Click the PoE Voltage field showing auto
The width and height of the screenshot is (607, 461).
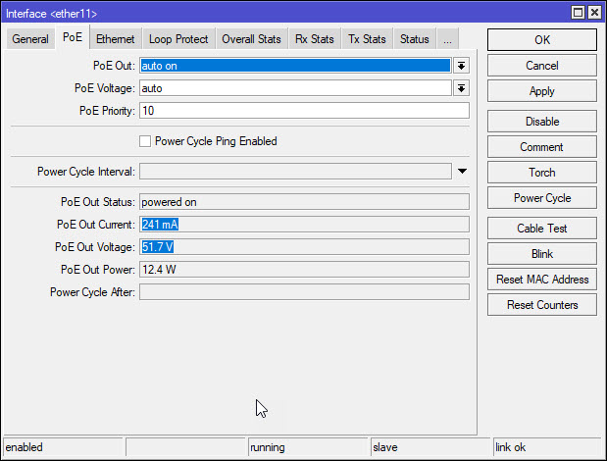coord(295,88)
